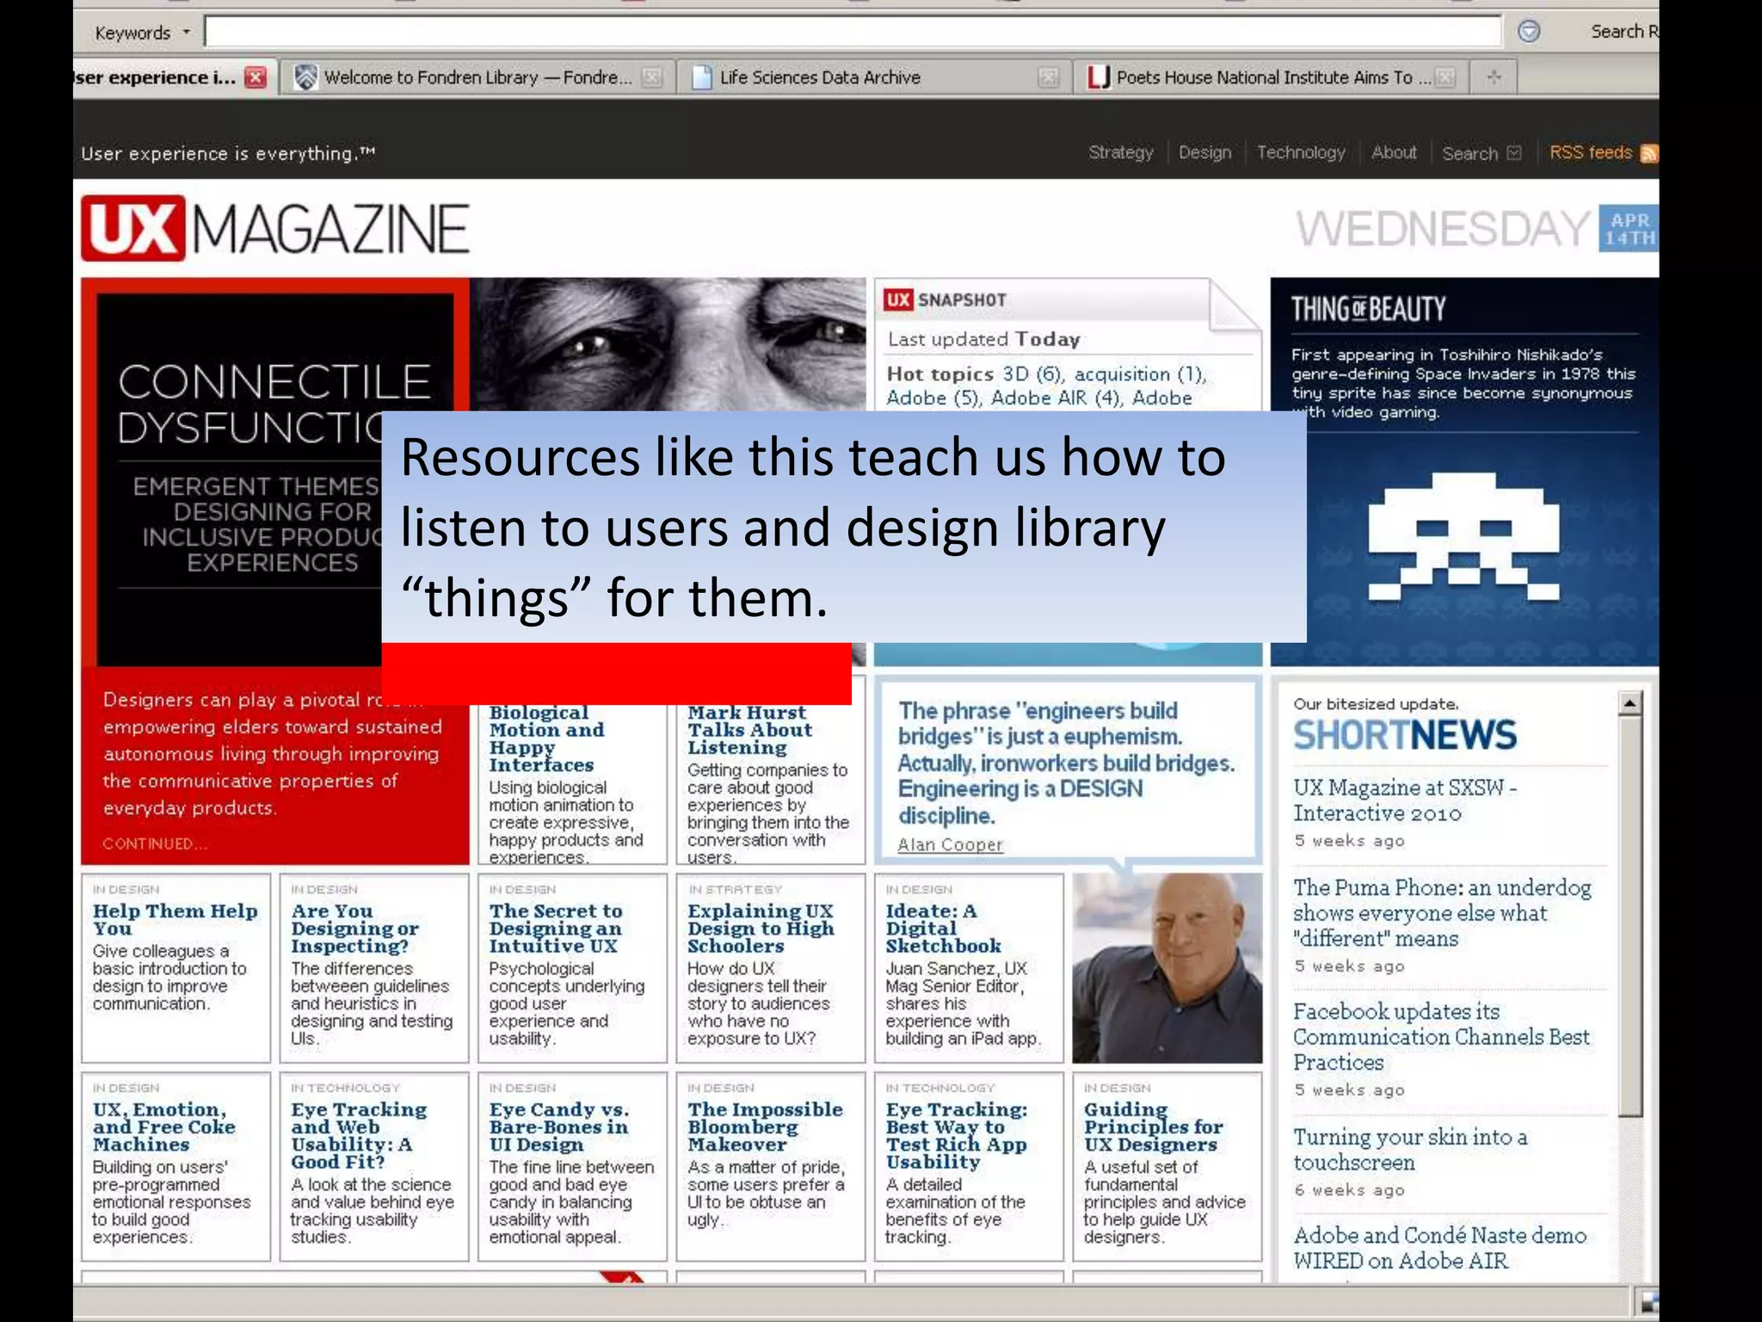
Task: Close the Poets House tab
Action: coord(1445,77)
